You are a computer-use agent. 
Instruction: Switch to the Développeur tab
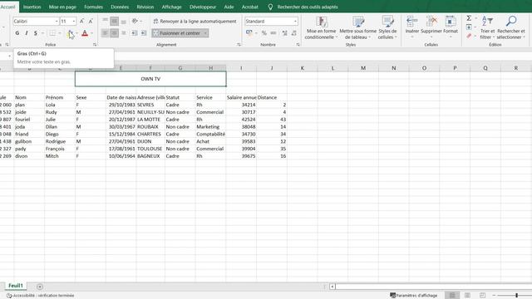[x=203, y=7]
